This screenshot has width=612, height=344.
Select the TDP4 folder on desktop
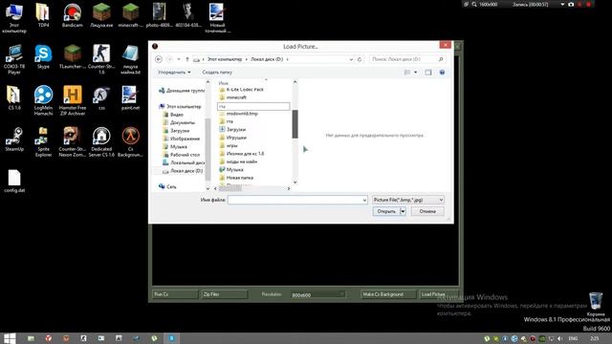43,15
